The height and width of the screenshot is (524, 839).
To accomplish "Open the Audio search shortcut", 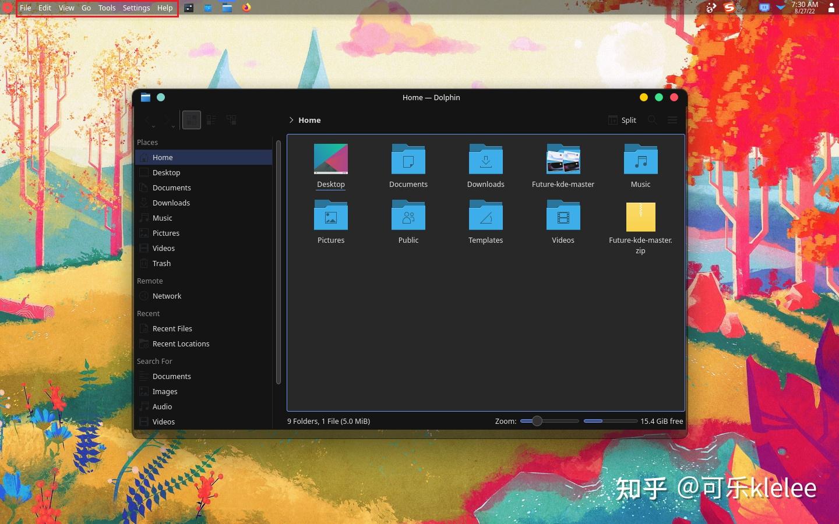I will (162, 406).
